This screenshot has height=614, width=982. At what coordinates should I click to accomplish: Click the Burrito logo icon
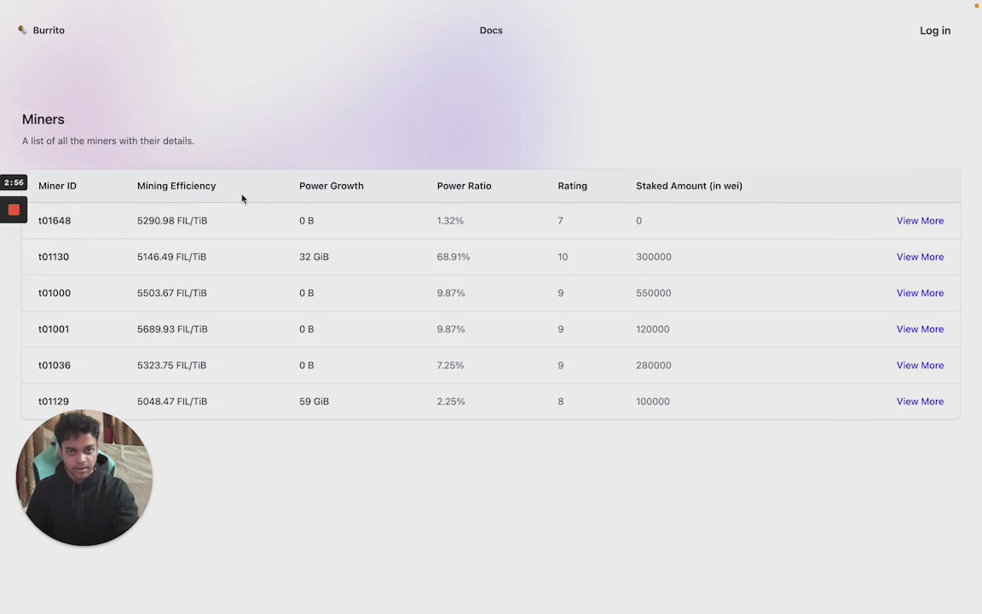click(22, 30)
